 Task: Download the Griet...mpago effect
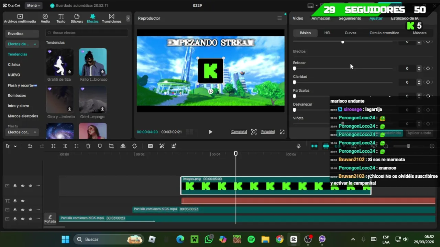click(102, 109)
